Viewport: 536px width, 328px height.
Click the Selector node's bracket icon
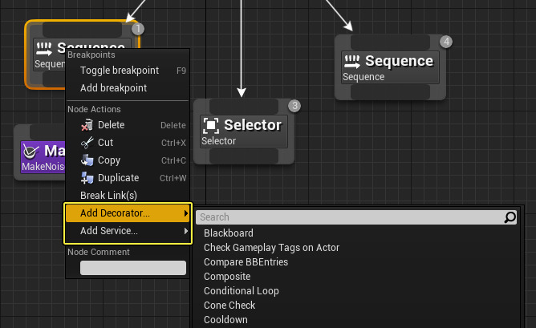(x=211, y=125)
